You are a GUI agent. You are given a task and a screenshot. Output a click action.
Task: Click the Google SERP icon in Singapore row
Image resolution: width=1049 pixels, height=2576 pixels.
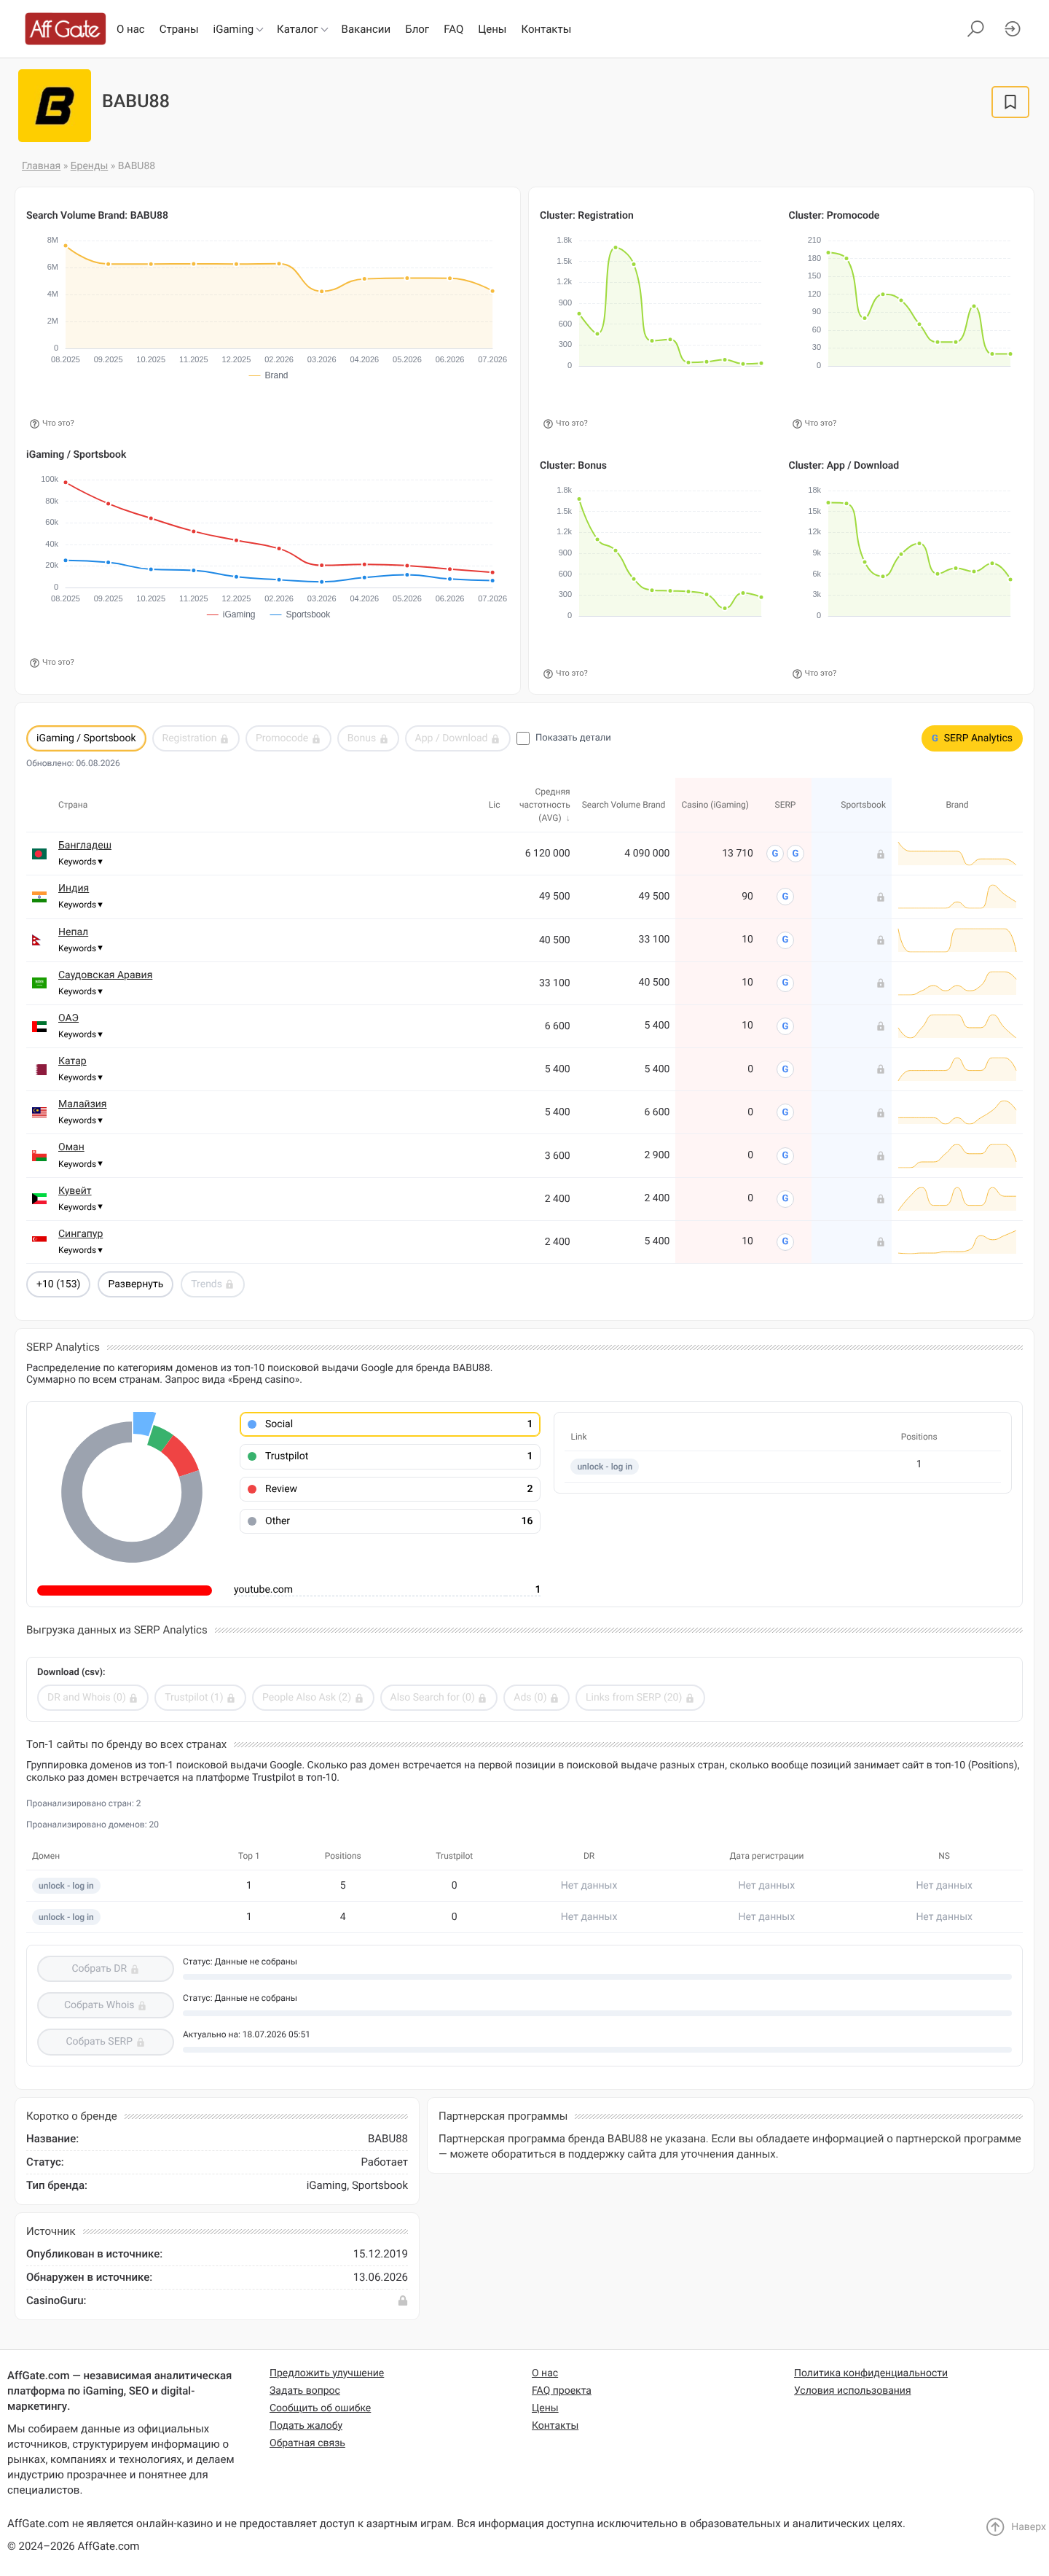[x=785, y=1241]
